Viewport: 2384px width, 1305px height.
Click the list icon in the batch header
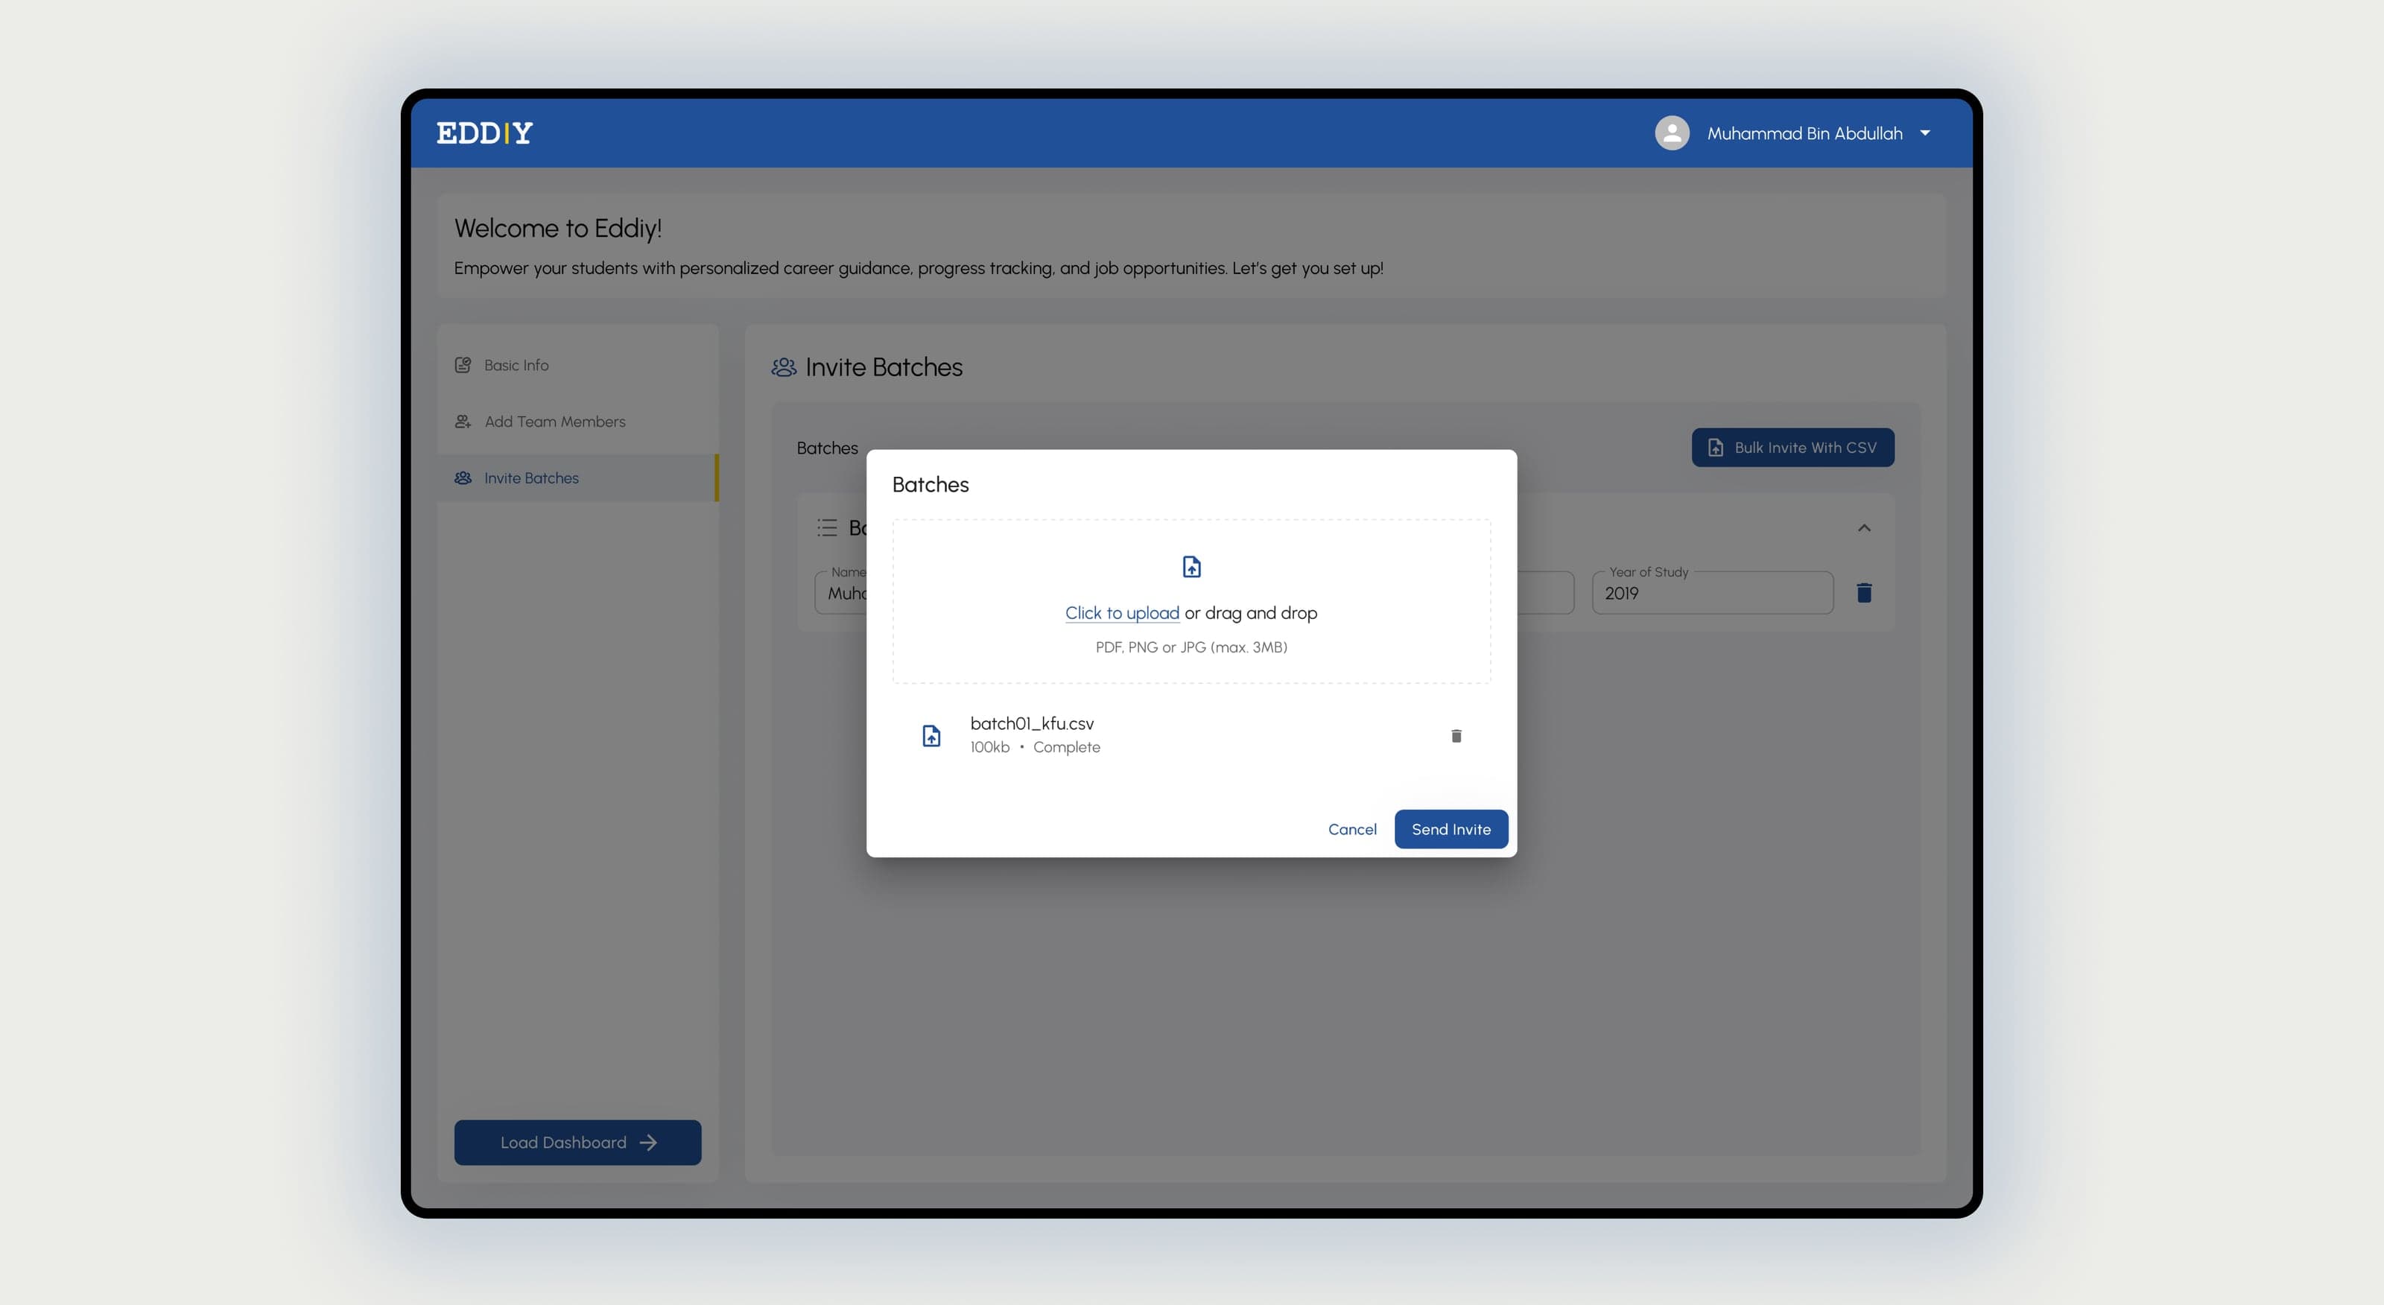[x=826, y=528]
